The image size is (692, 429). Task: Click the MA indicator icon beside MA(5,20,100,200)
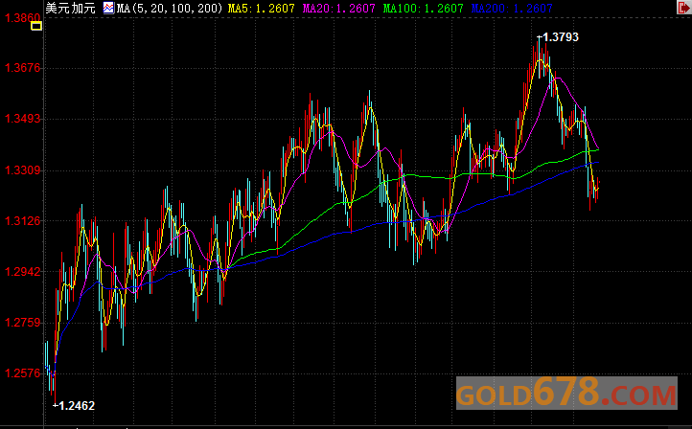coord(109,8)
